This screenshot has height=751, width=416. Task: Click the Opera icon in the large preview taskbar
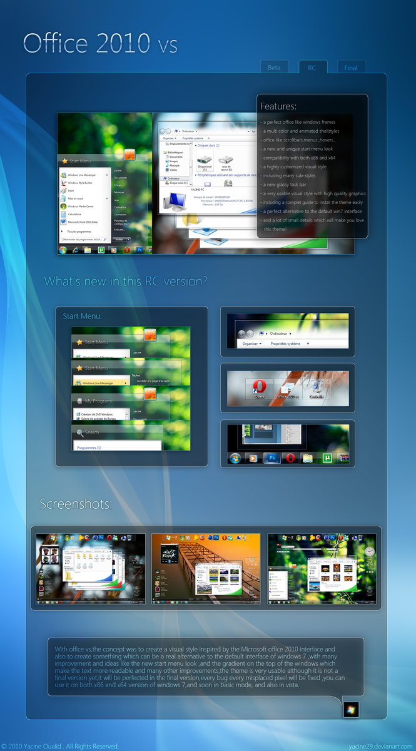tap(126, 250)
